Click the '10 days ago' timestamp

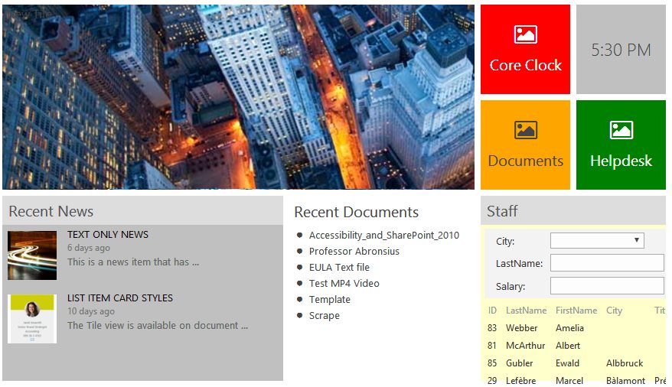(91, 311)
